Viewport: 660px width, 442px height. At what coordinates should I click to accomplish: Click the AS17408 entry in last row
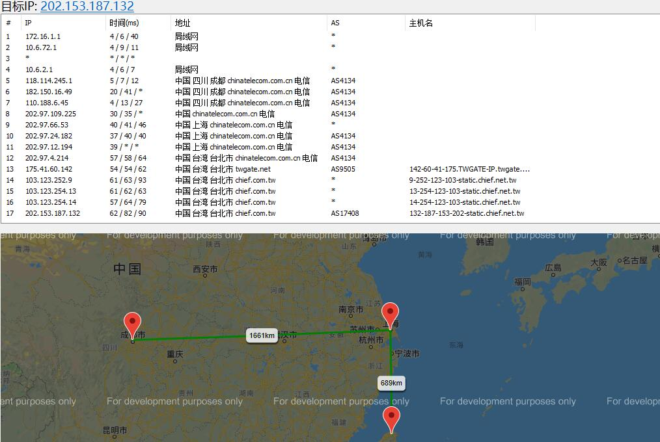[x=345, y=213]
